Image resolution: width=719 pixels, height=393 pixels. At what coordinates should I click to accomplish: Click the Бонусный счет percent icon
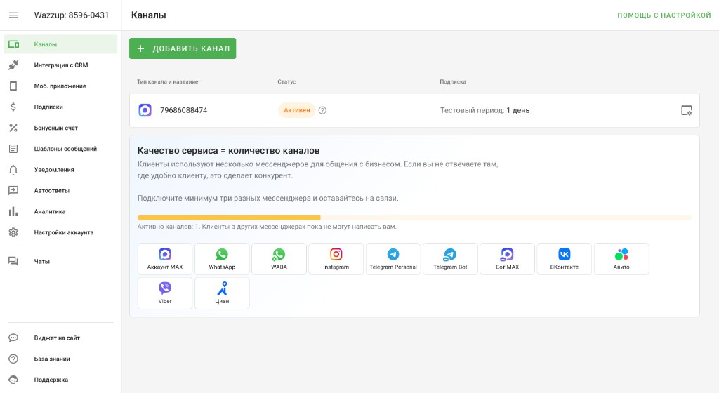[x=13, y=128]
